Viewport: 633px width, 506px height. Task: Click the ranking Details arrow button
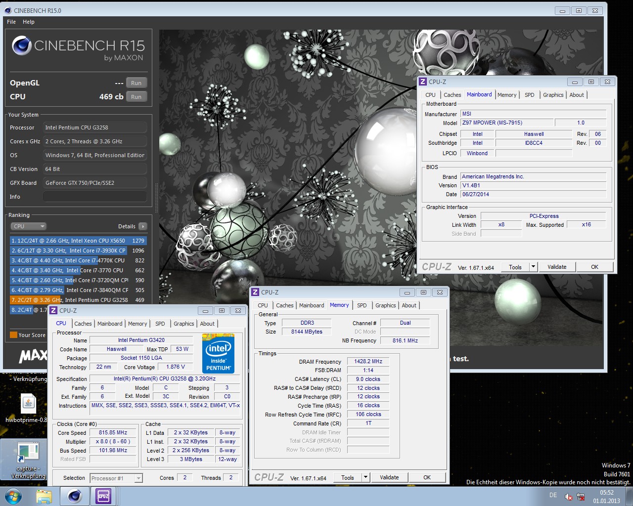coord(143,226)
